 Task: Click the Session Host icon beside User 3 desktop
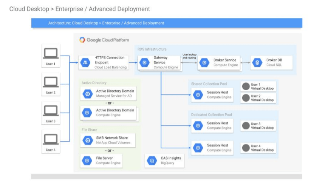(x=198, y=125)
